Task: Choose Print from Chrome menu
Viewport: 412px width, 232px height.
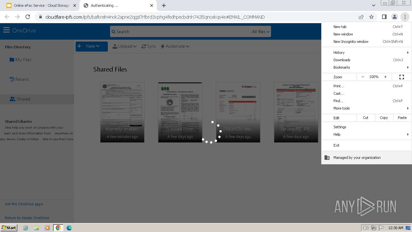Action: 367,86
